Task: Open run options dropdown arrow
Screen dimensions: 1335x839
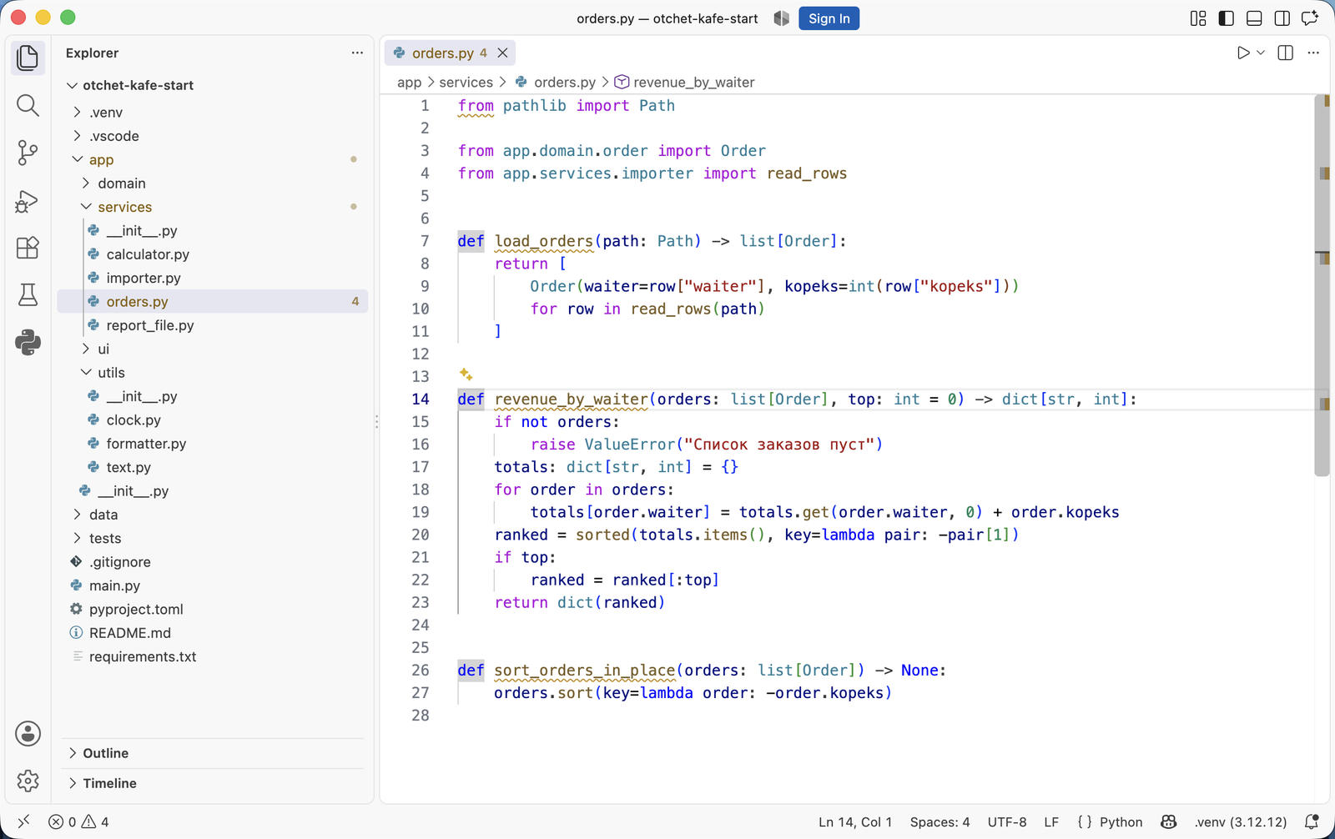Action: (x=1261, y=53)
